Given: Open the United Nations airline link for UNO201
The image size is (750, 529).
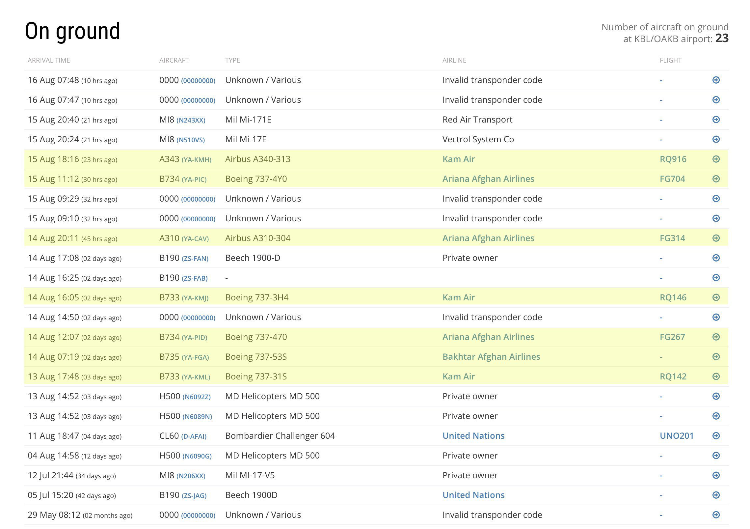Looking at the screenshot, I should (x=473, y=436).
